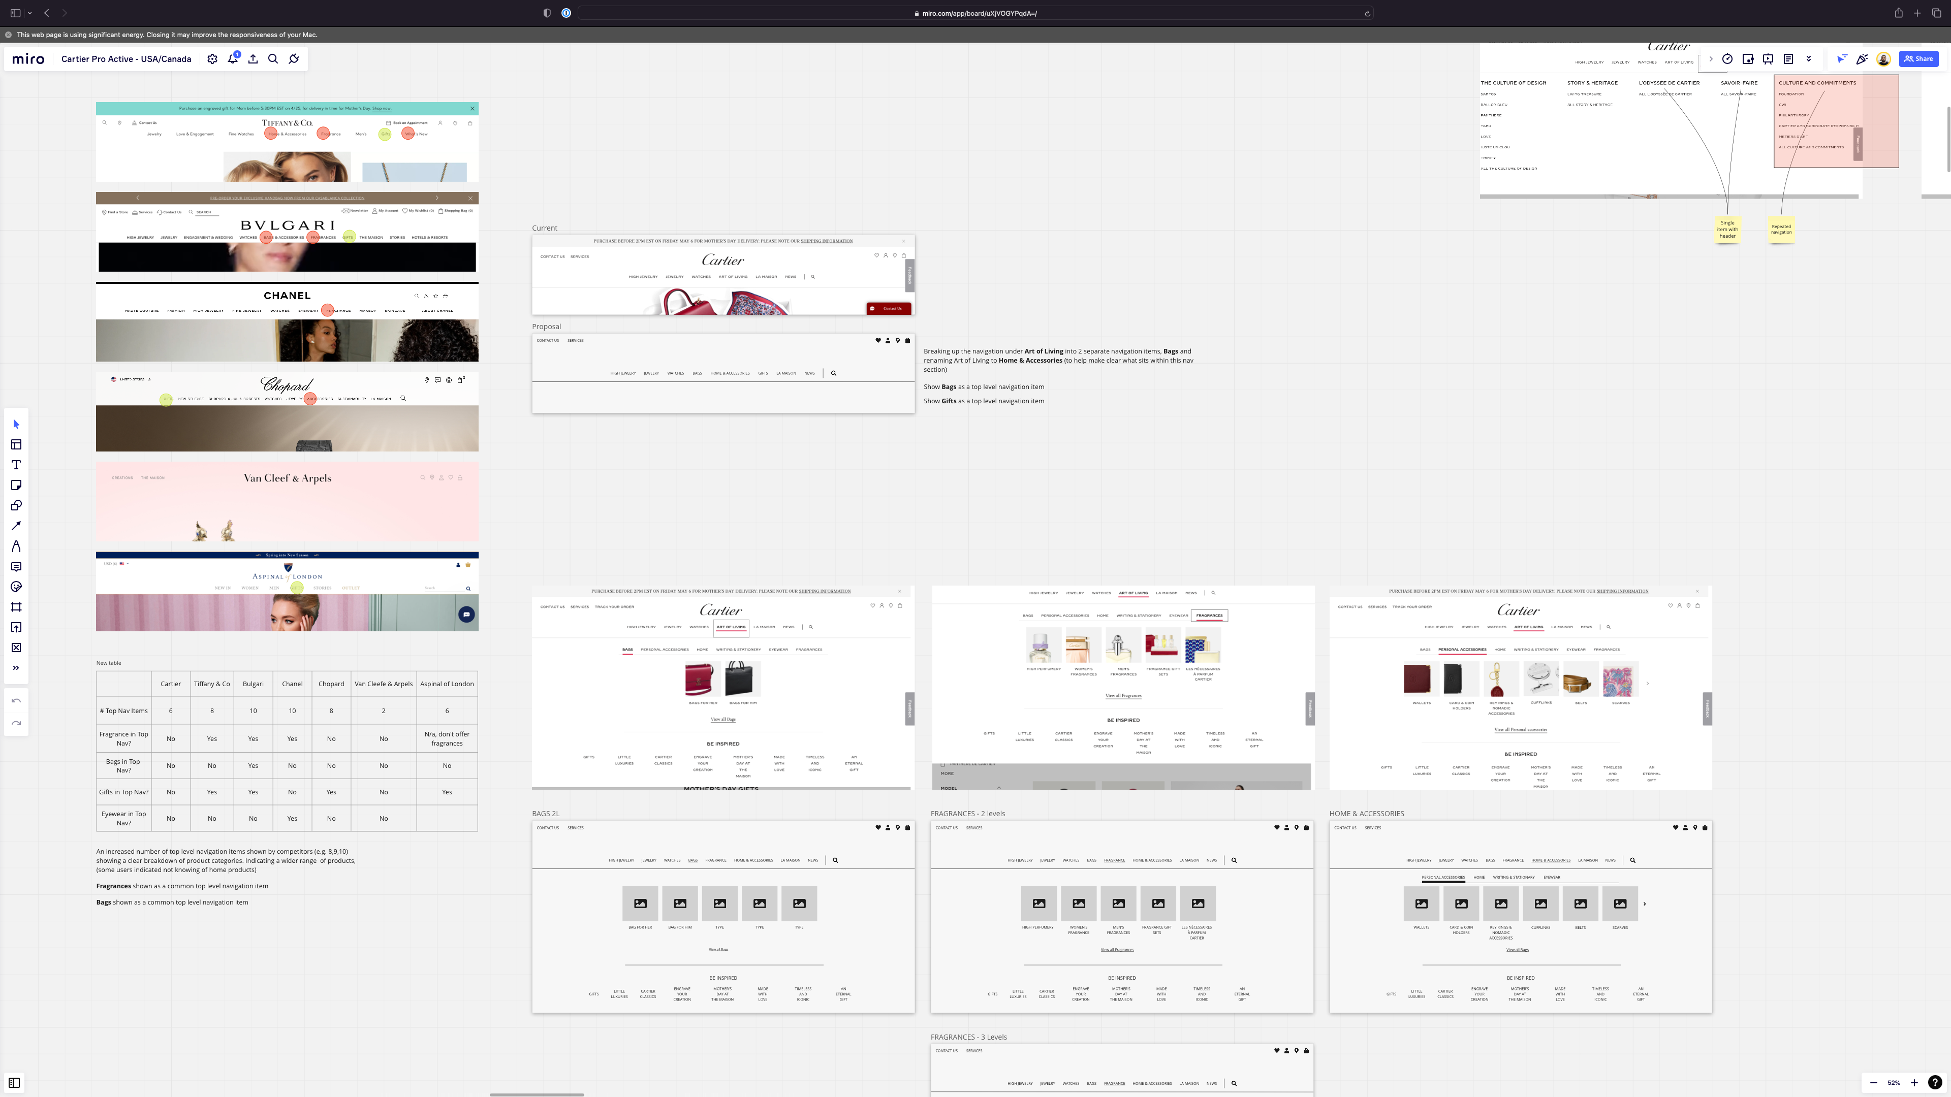Collapse the top right toolbar with chevron

tap(1710, 59)
